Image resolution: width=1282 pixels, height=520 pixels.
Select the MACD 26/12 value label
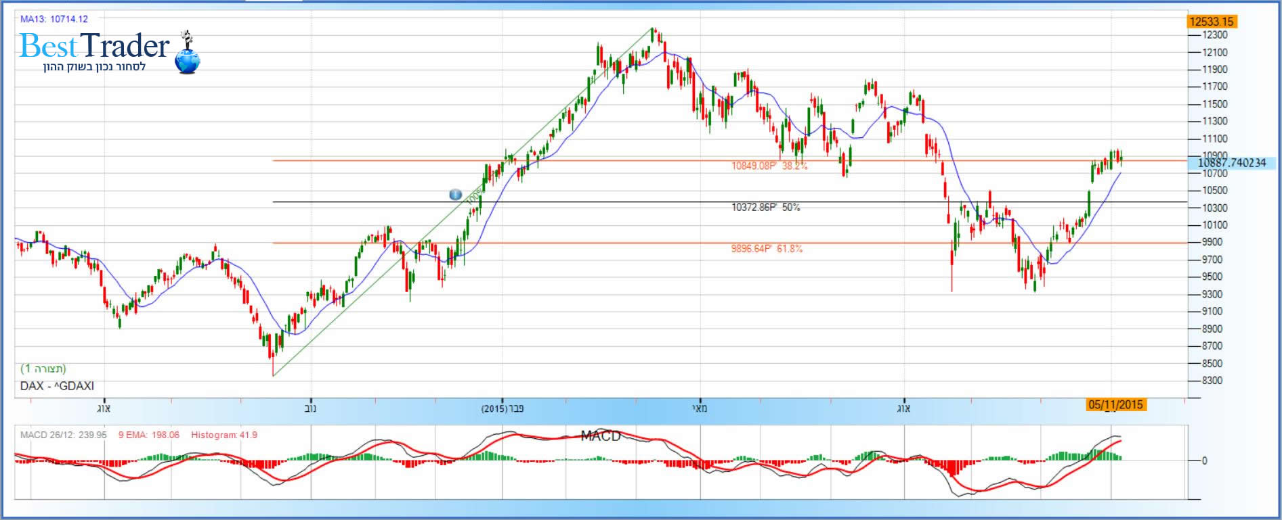(64, 435)
